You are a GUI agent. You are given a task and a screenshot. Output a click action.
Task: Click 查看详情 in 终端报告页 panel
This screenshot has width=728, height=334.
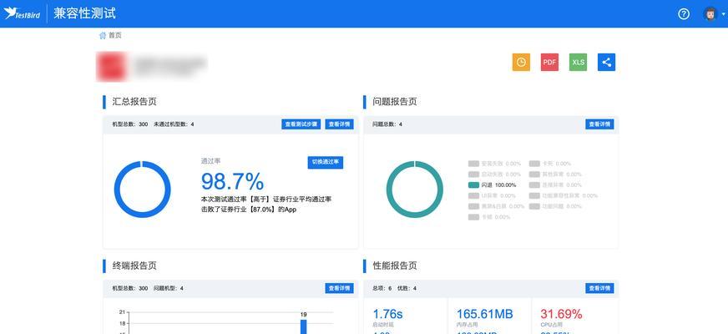pos(340,288)
